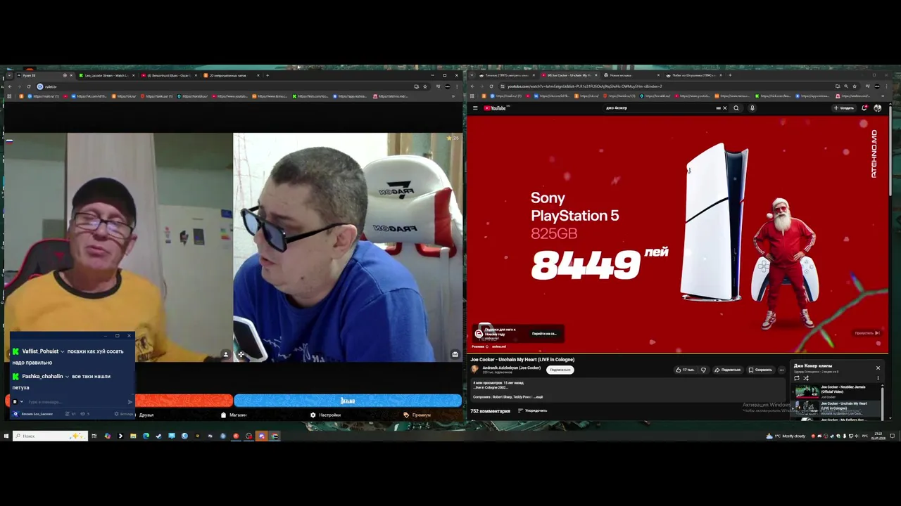The width and height of the screenshot is (901, 506).
Task: Open the Магазин shop section
Action: click(x=234, y=415)
